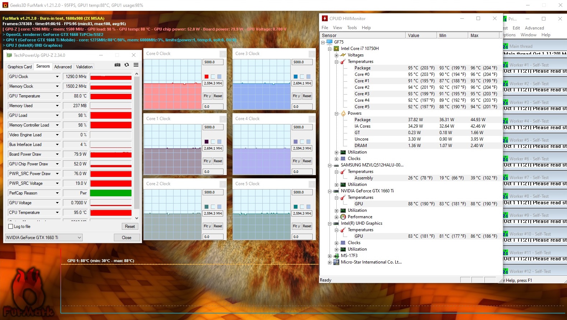Collapse the SAMSUNG MZVLQ512HALU node
The height and width of the screenshot is (320, 567).
click(x=329, y=165)
